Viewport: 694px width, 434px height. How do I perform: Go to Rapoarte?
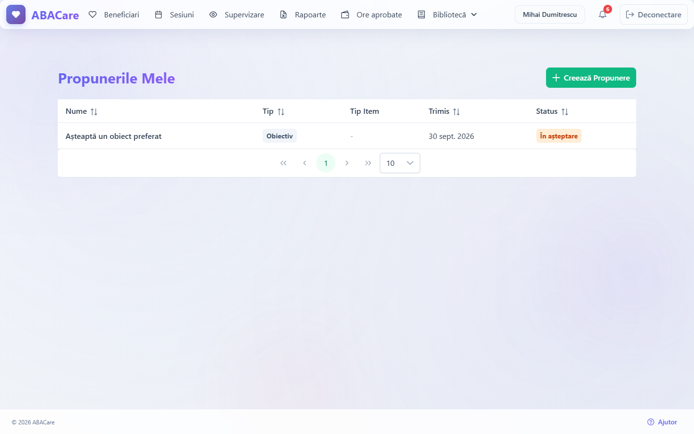303,14
